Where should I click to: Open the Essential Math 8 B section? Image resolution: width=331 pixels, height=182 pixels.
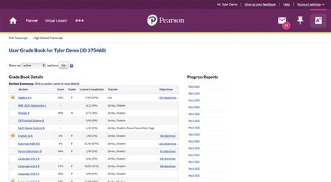(x=29, y=144)
